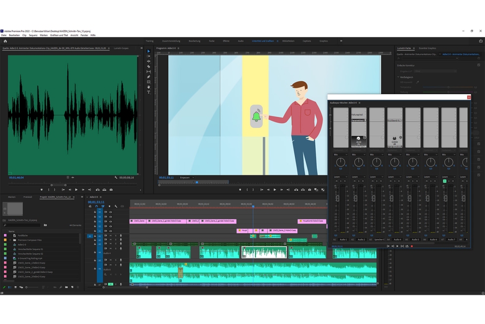Switch to the Essential Graphics tab

click(427, 49)
